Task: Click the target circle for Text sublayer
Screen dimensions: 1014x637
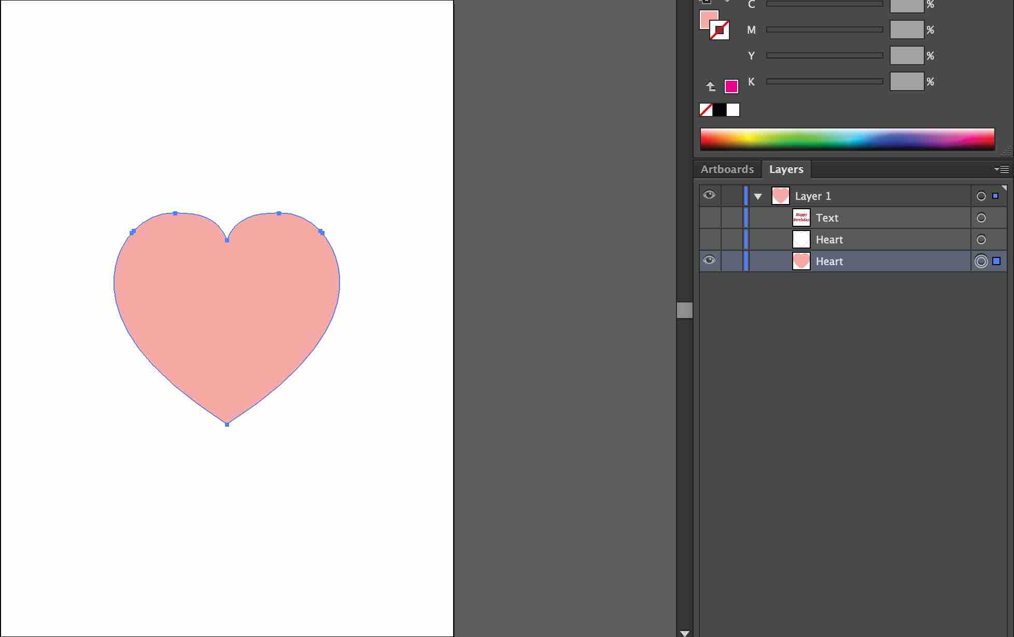Action: [x=981, y=218]
